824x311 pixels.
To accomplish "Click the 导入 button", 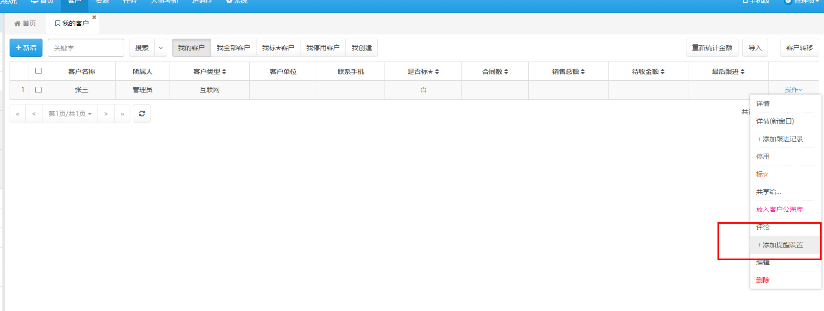I will pyautogui.click(x=755, y=48).
